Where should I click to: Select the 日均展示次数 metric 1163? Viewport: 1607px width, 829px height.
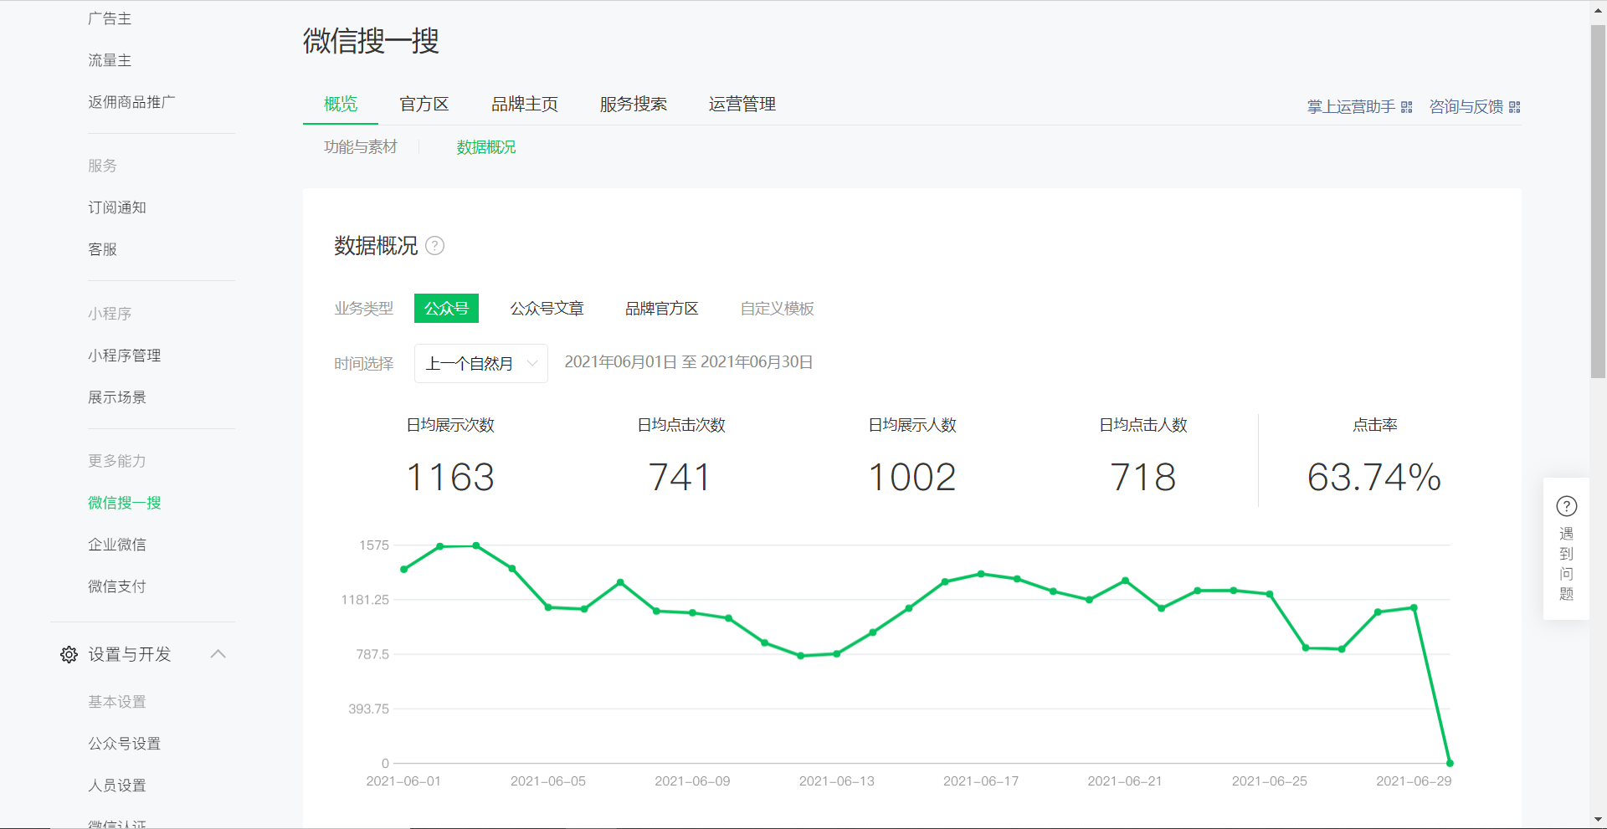[450, 478]
